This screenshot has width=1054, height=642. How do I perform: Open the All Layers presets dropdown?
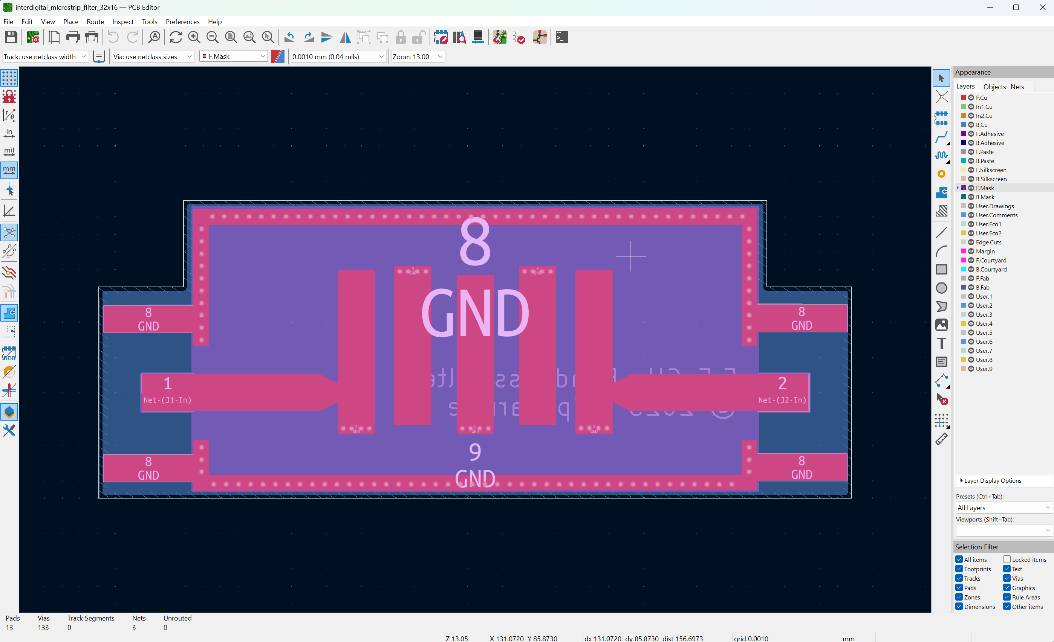coord(1004,508)
